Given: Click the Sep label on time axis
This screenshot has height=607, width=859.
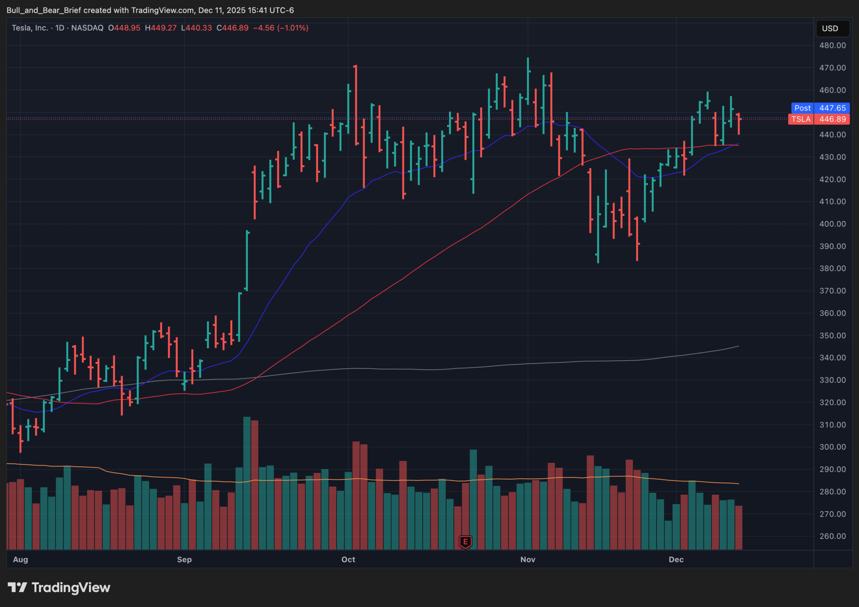Looking at the screenshot, I should [x=184, y=560].
